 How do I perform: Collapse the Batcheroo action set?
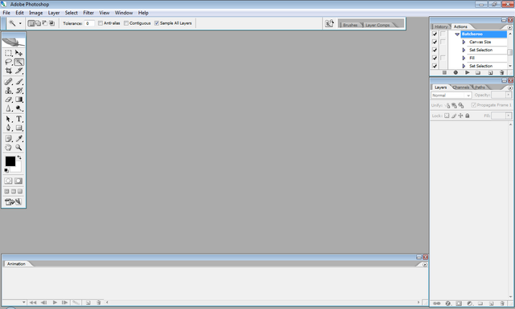coord(457,34)
